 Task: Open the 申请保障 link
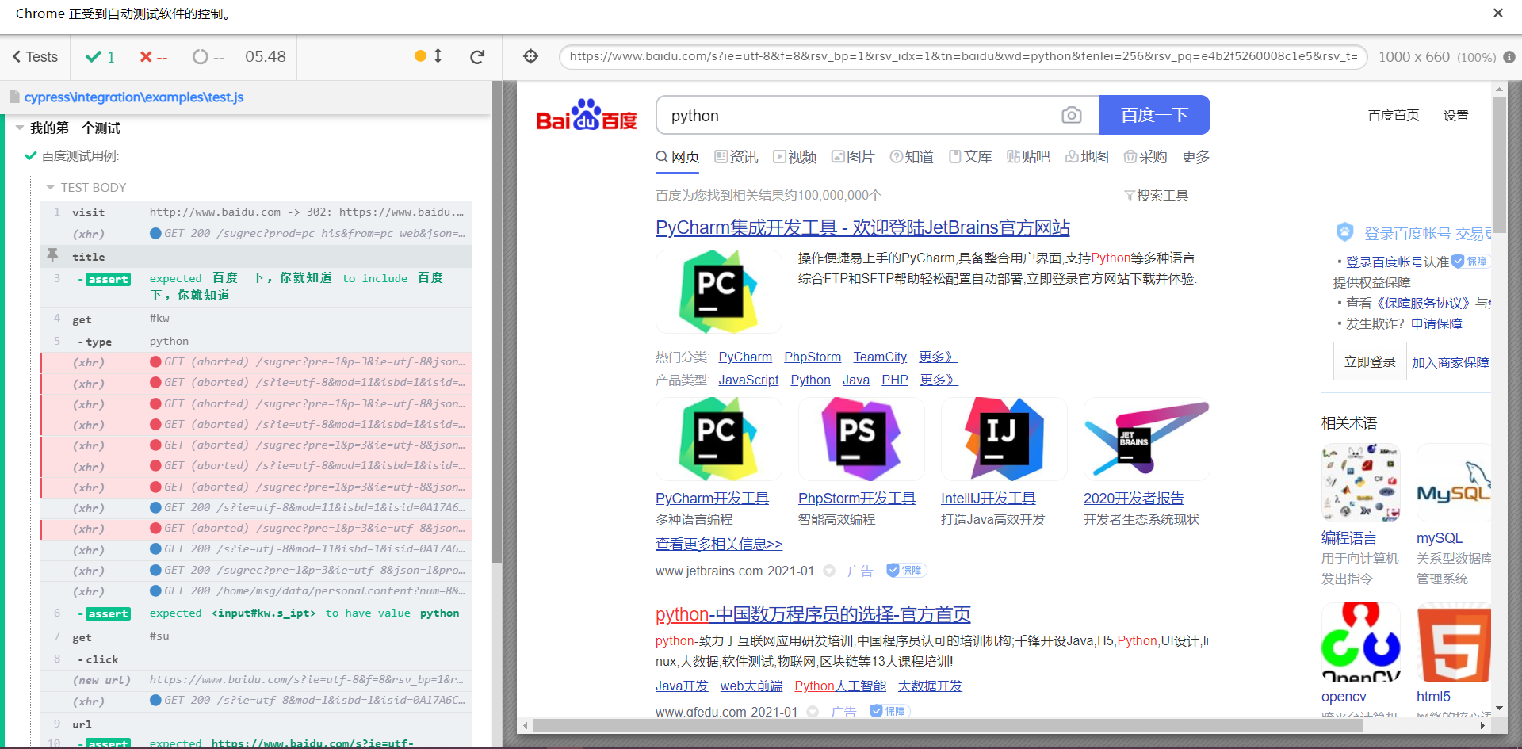tap(1436, 323)
